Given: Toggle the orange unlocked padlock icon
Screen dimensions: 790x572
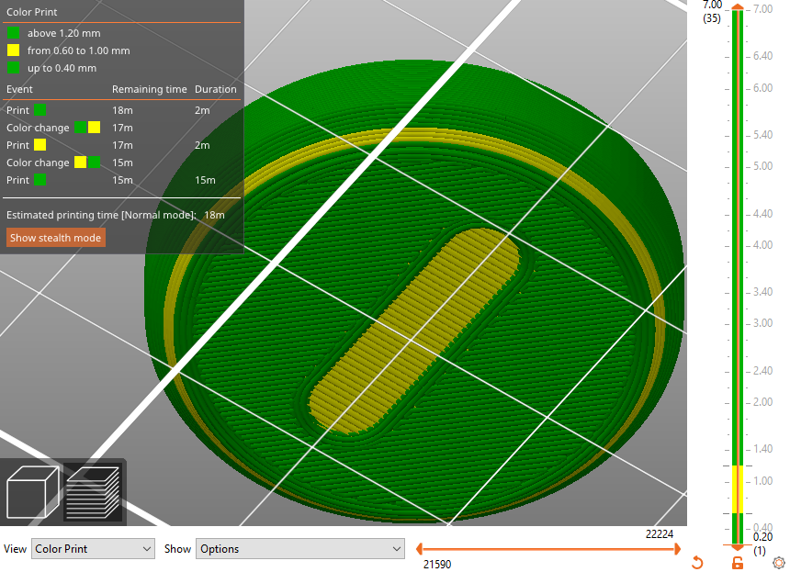Looking at the screenshot, I should tap(738, 563).
